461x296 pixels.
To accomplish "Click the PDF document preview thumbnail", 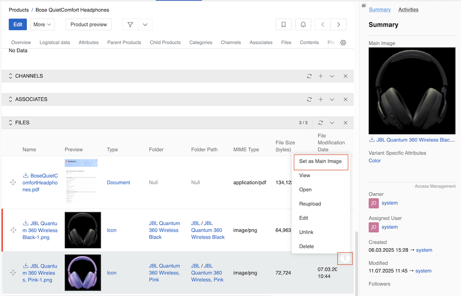I will click(81, 181).
